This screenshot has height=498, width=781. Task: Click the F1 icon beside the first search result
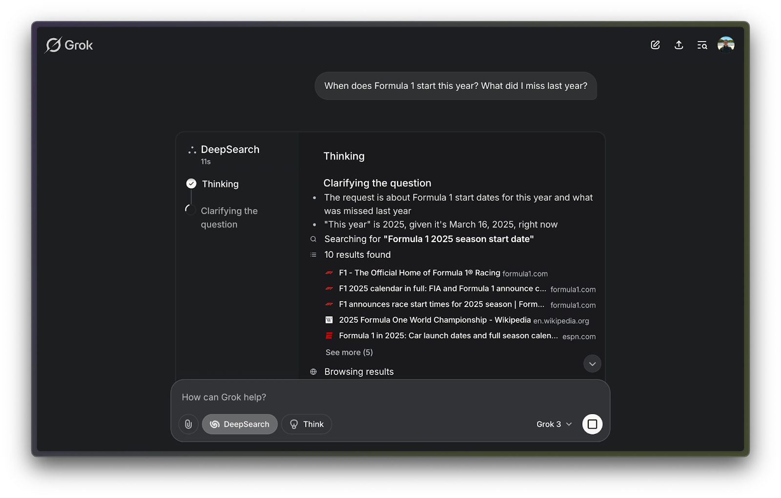pos(329,273)
